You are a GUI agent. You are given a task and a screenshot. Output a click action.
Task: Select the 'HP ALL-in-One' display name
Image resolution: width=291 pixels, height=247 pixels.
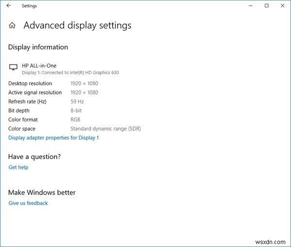(x=39, y=66)
